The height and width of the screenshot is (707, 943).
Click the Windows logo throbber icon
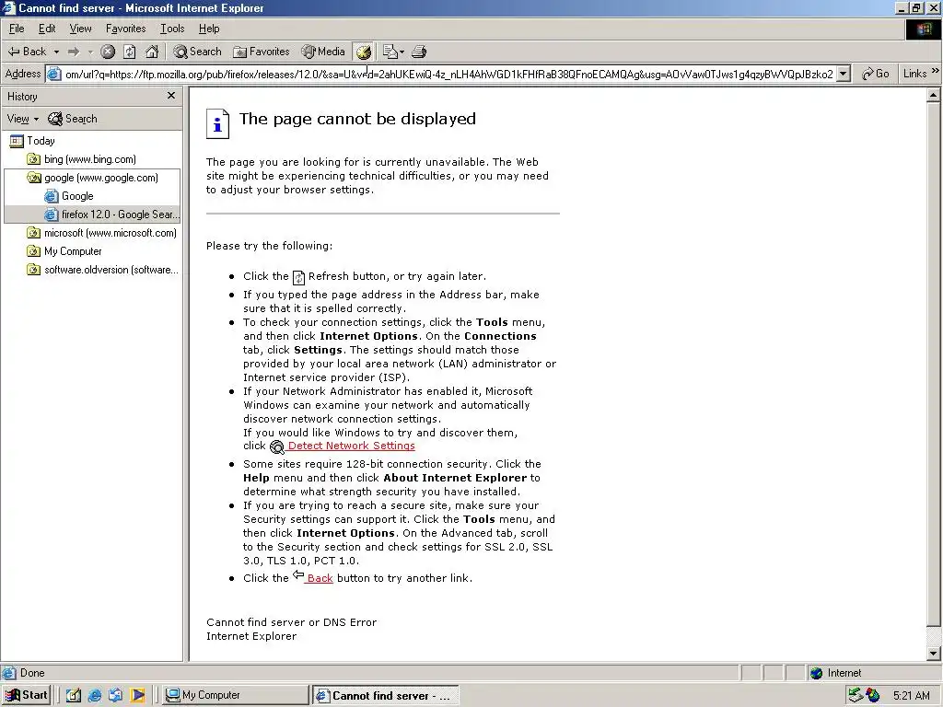[923, 29]
